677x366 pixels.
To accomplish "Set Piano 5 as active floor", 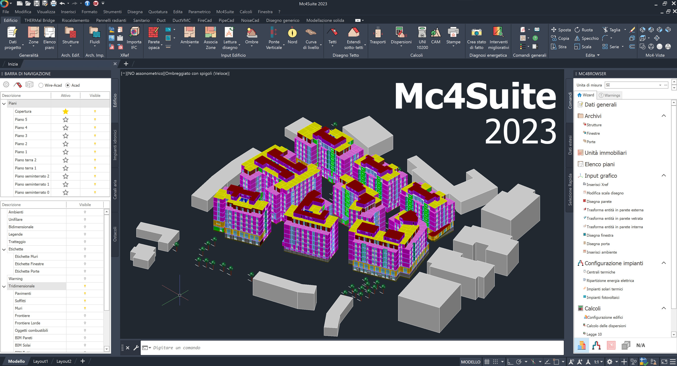I will 66,120.
